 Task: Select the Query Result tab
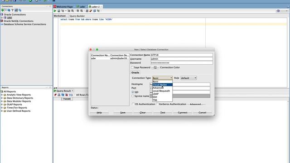coord(63,91)
